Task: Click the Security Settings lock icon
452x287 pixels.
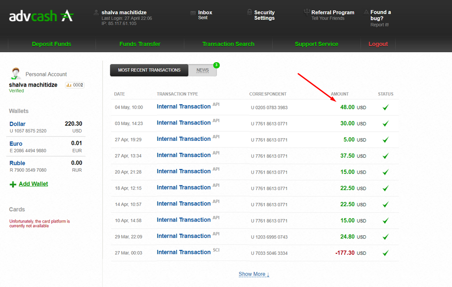Action: pos(250,12)
